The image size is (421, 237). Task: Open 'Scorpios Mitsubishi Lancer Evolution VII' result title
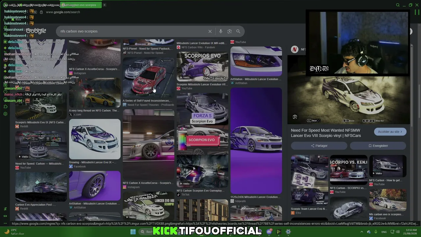(202, 84)
